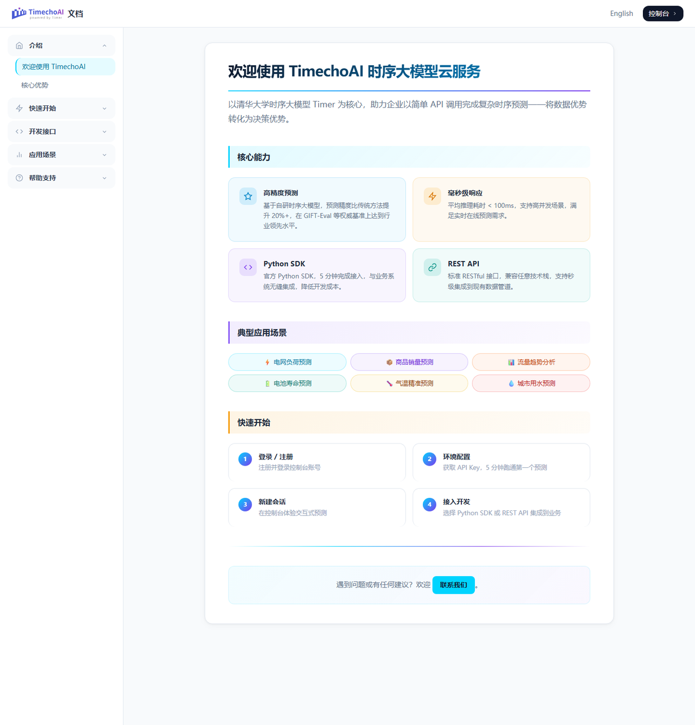Click the Python SDK card title
This screenshot has width=695, height=725.
[x=284, y=264]
